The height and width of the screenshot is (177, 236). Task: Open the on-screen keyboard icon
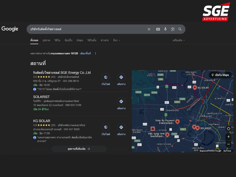[x=158, y=29]
